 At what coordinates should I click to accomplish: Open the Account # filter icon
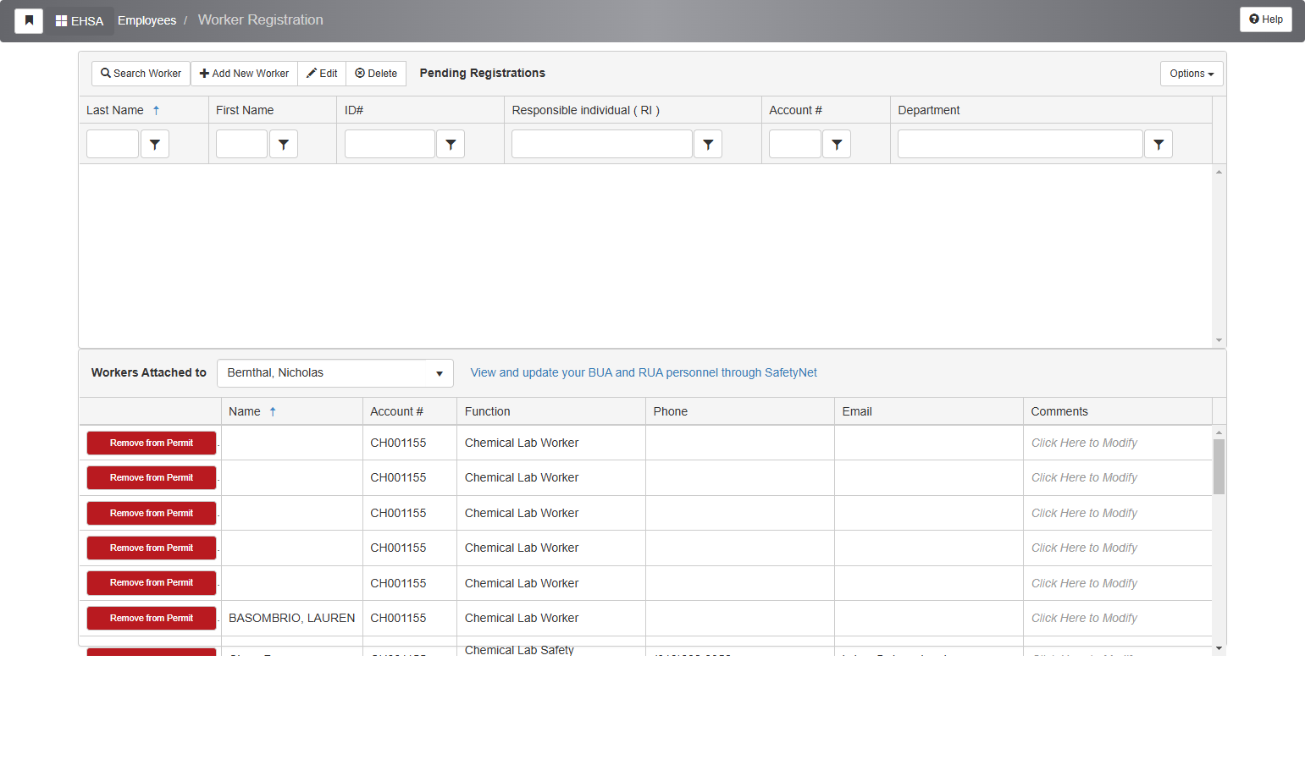[837, 144]
